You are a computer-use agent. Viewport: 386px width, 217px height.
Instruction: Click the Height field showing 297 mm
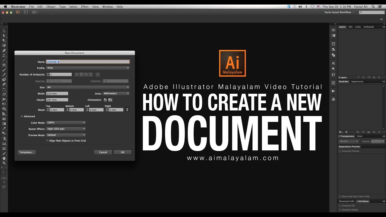pyautogui.click(x=57, y=100)
